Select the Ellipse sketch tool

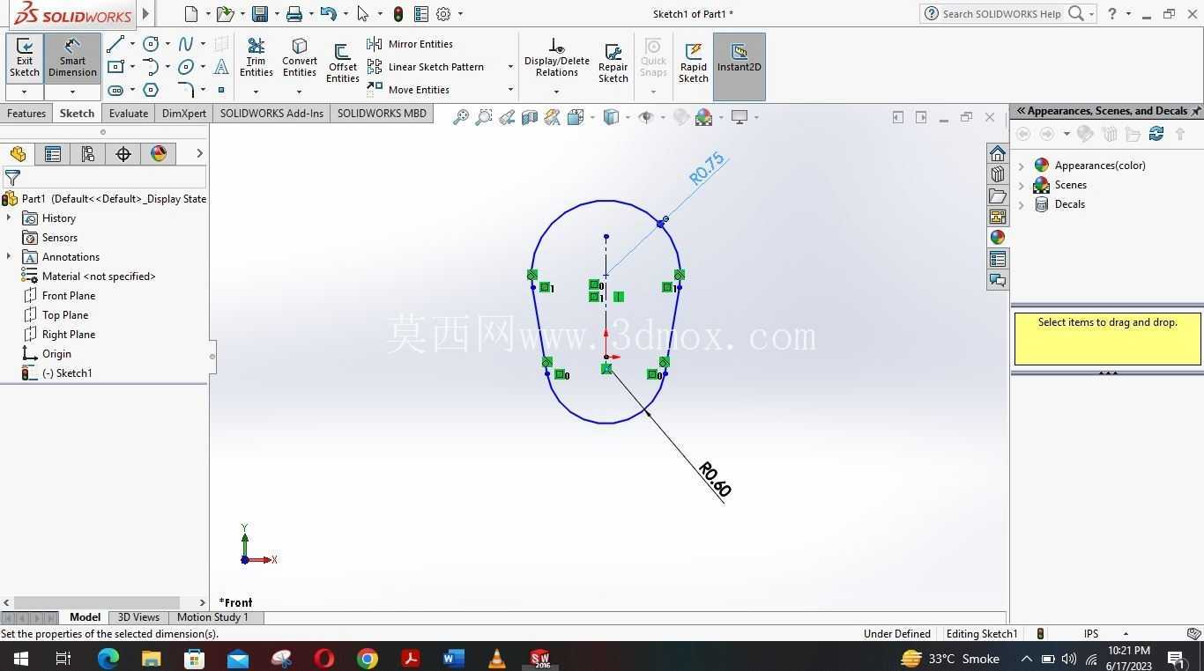(x=186, y=67)
